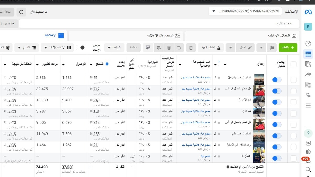The width and height of the screenshot is (315, 177).
Task: Open the الأعمدة: الأداء columns dropdown
Action: pos(57,47)
